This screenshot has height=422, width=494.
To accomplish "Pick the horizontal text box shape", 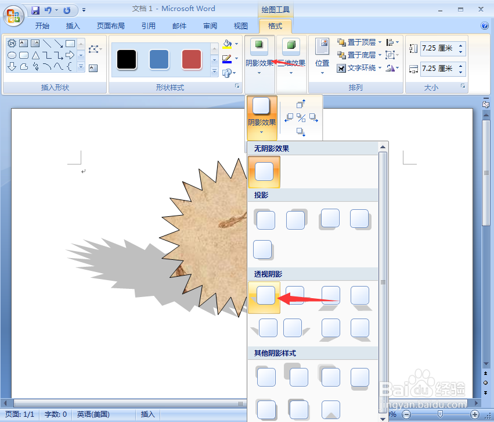I will (x=23, y=43).
